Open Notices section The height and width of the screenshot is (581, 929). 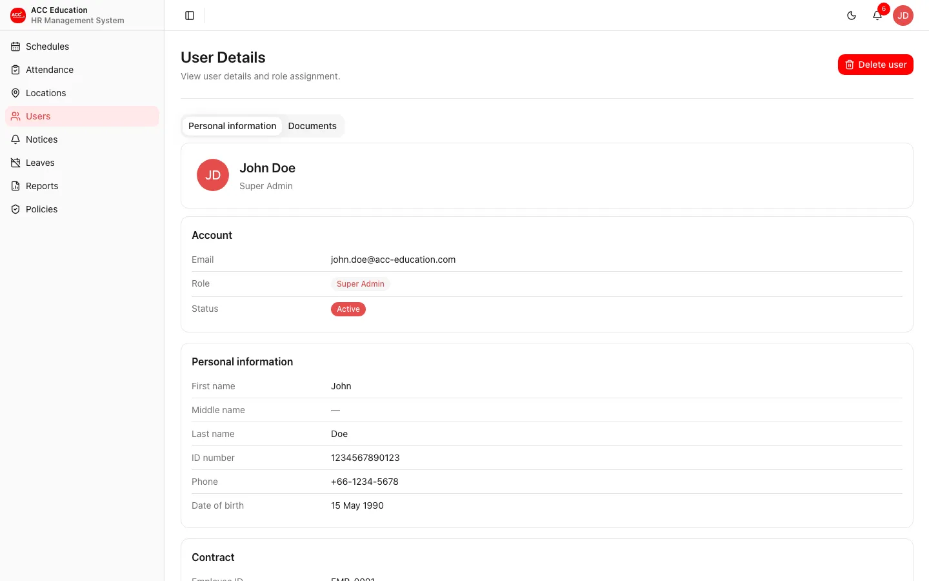point(82,139)
